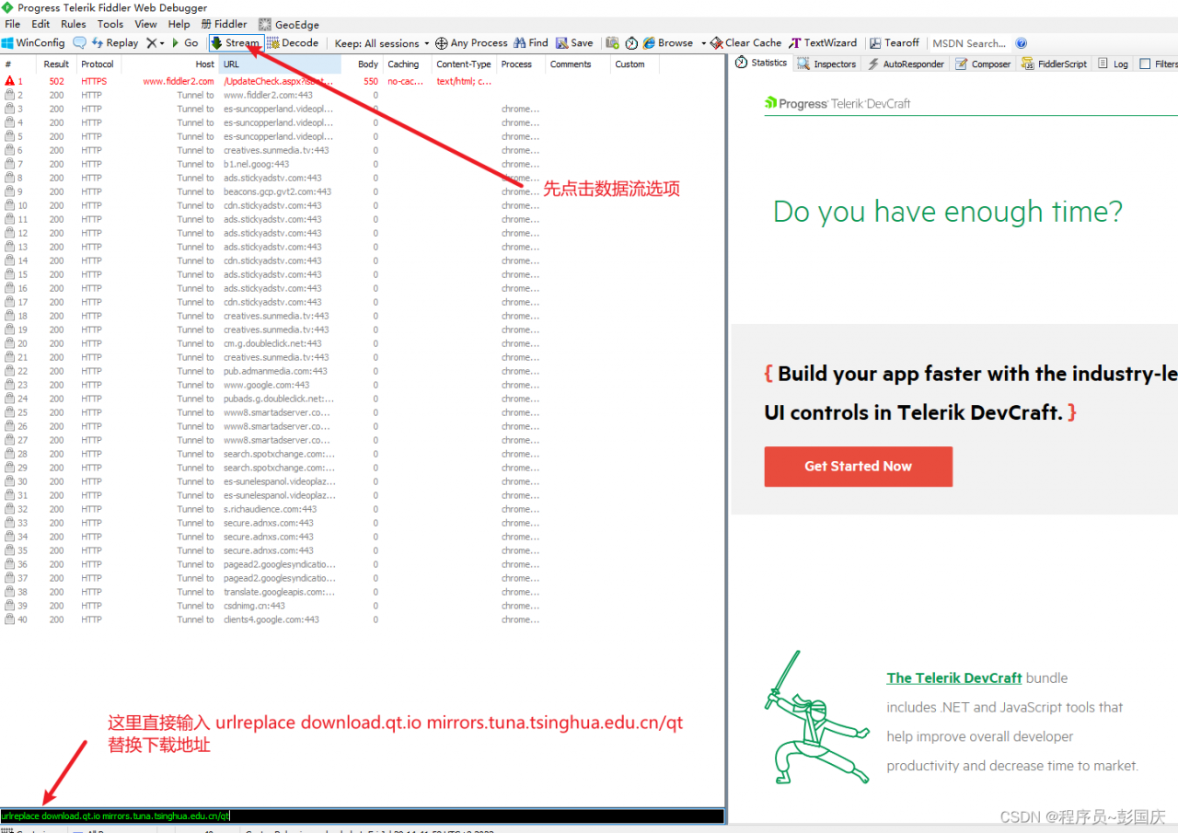Click the Fiddler menu item
This screenshot has height=833, width=1178.
click(x=224, y=24)
